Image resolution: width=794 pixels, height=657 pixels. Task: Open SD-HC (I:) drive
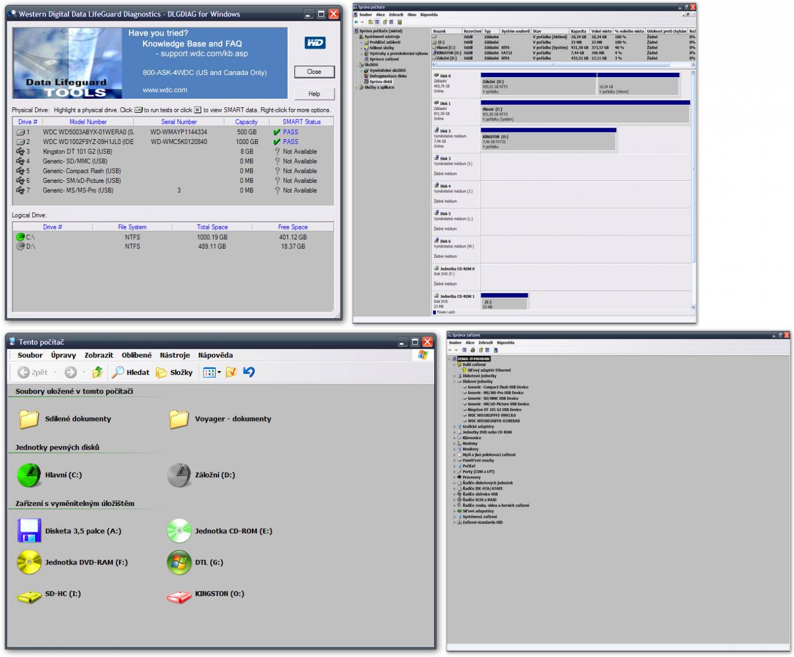click(x=49, y=594)
